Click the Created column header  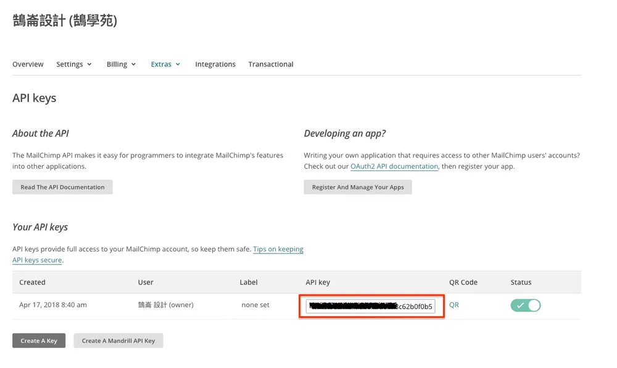click(32, 282)
